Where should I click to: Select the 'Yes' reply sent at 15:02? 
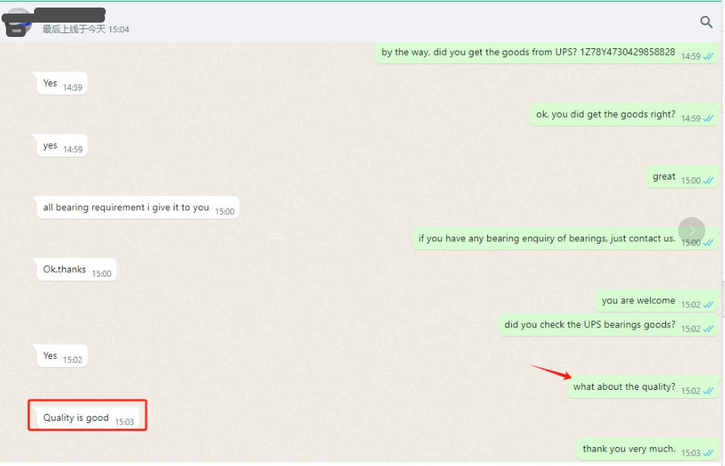click(51, 356)
